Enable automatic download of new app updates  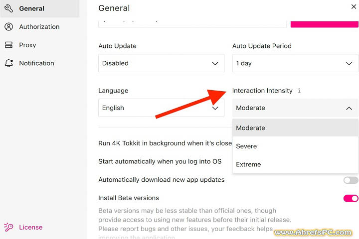click(x=351, y=180)
